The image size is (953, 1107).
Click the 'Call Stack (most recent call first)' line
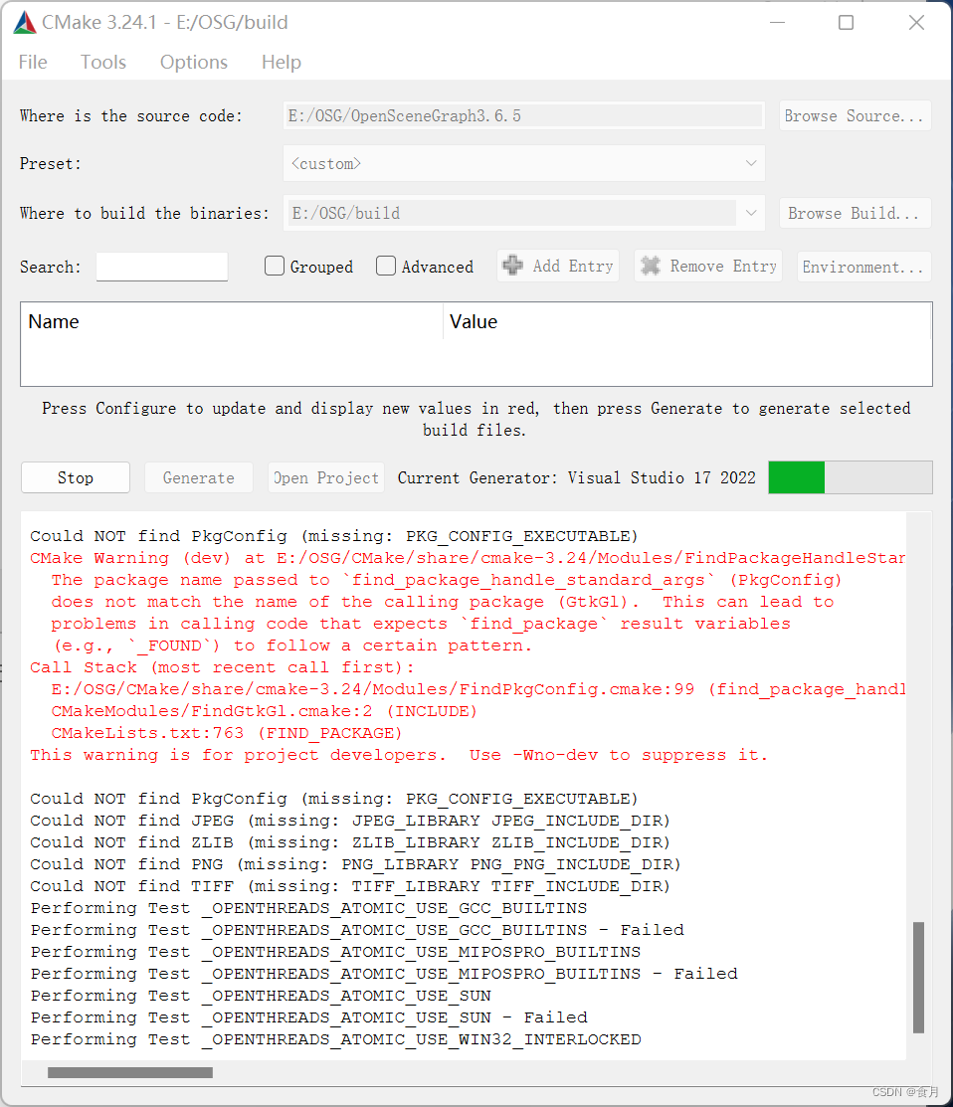click(222, 667)
